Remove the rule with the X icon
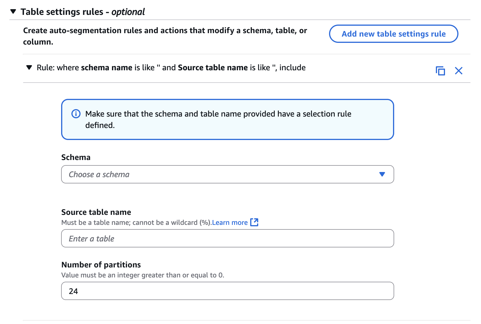The height and width of the screenshot is (324, 481). [458, 71]
